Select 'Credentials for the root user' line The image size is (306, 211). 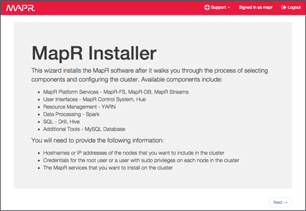point(141,160)
